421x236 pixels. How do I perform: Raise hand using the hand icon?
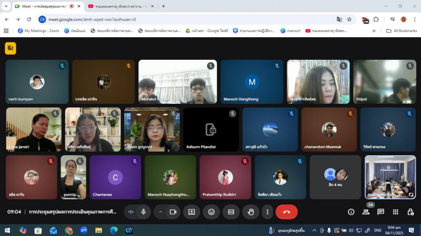click(251, 212)
